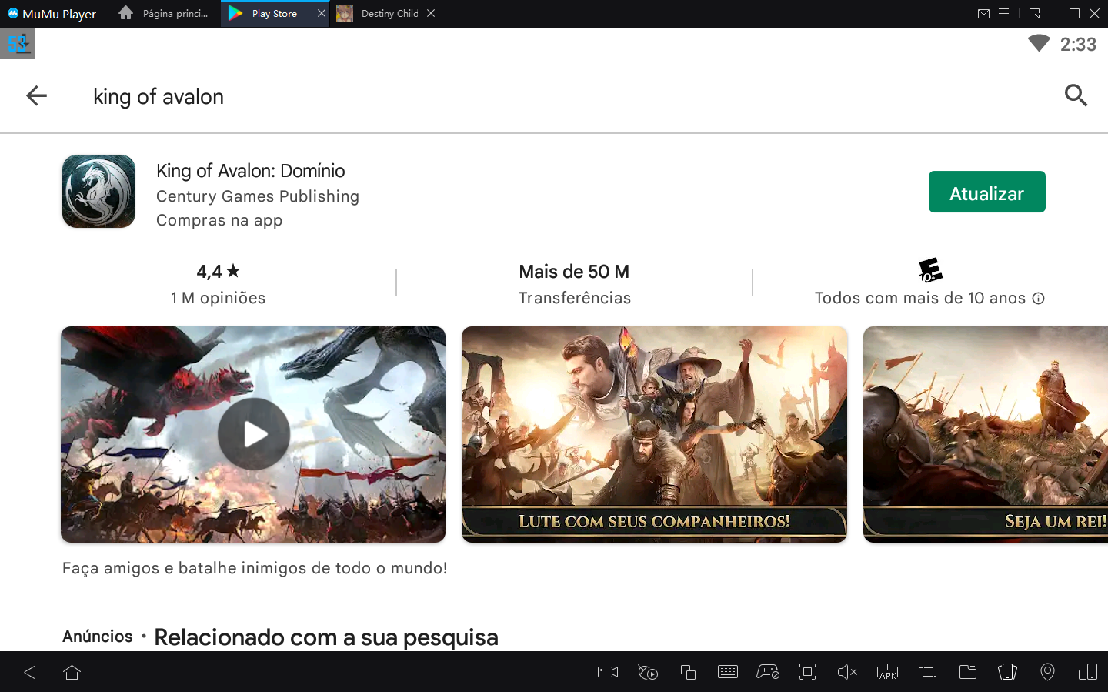The image size is (1108, 692).
Task: Start screen recording in MuMu toolbar
Action: [607, 672]
